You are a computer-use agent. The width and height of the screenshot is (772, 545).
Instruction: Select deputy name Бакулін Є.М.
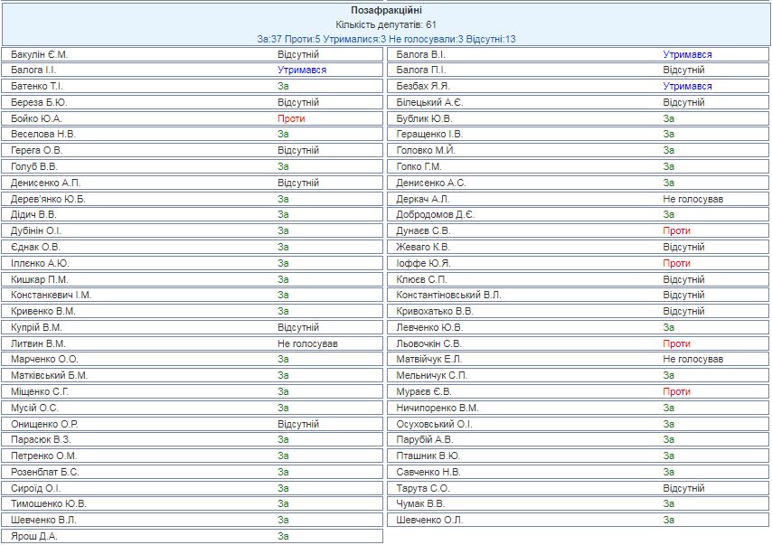39,54
